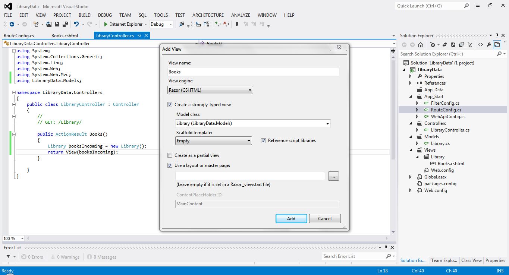Click the Cancel button in Add View dialog
This screenshot has height=275, width=509.
(x=325, y=219)
